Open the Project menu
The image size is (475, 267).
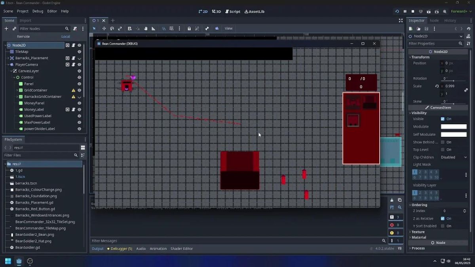pyautogui.click(x=23, y=11)
